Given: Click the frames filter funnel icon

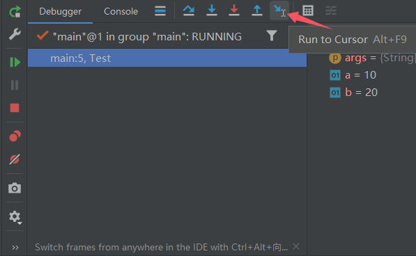Looking at the screenshot, I should (272, 35).
